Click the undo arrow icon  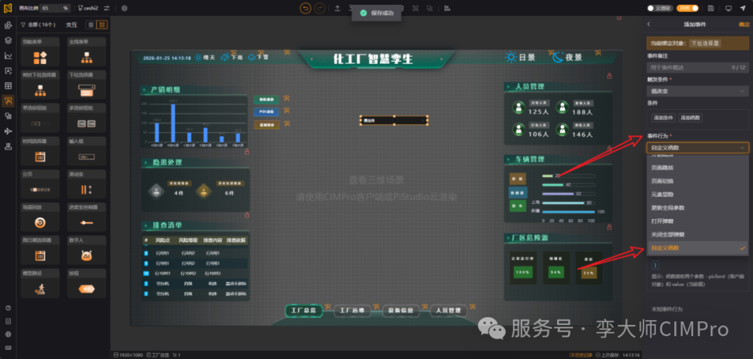(305, 8)
